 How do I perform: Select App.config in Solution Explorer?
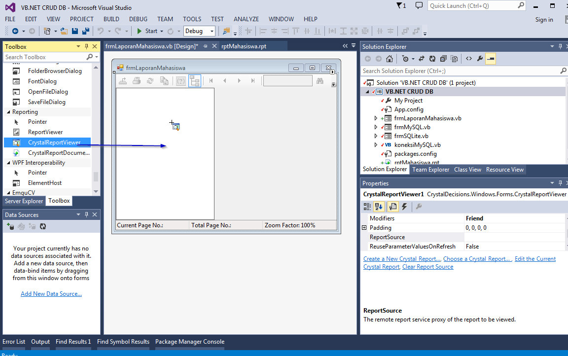(x=409, y=109)
